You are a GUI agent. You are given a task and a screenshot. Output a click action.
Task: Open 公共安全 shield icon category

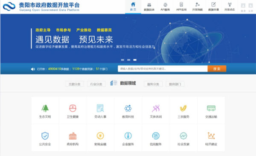45,136
